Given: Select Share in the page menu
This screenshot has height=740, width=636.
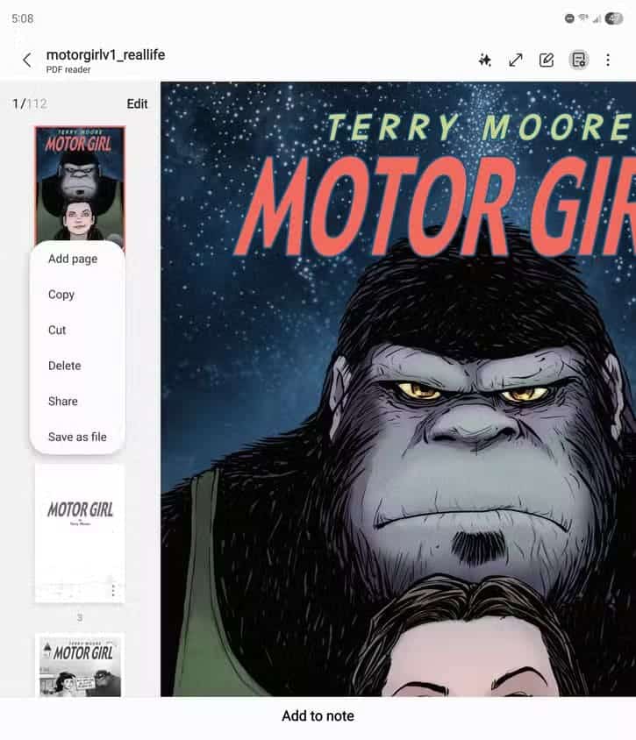Looking at the screenshot, I should tap(63, 402).
